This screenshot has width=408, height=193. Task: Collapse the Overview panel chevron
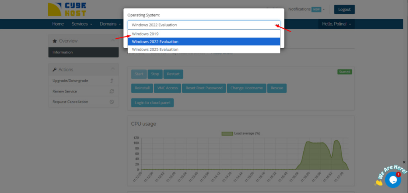[112, 41]
